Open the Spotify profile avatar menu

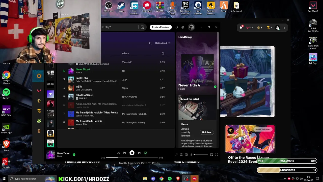click(191, 27)
